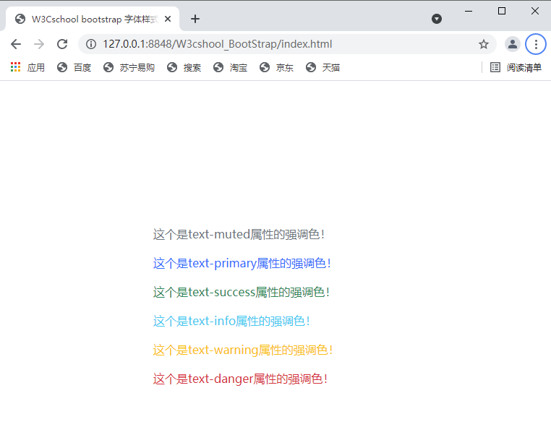The image size is (551, 427).
Task: Click the site information icon
Action: tap(91, 44)
